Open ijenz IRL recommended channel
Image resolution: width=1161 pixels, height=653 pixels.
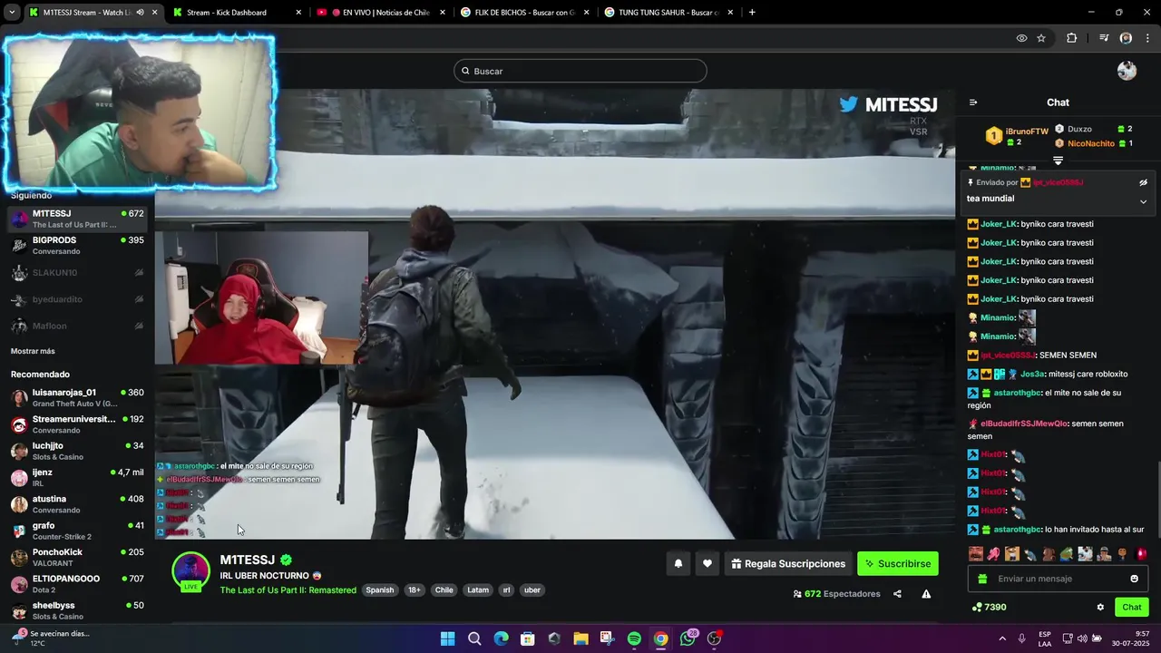tap(77, 477)
